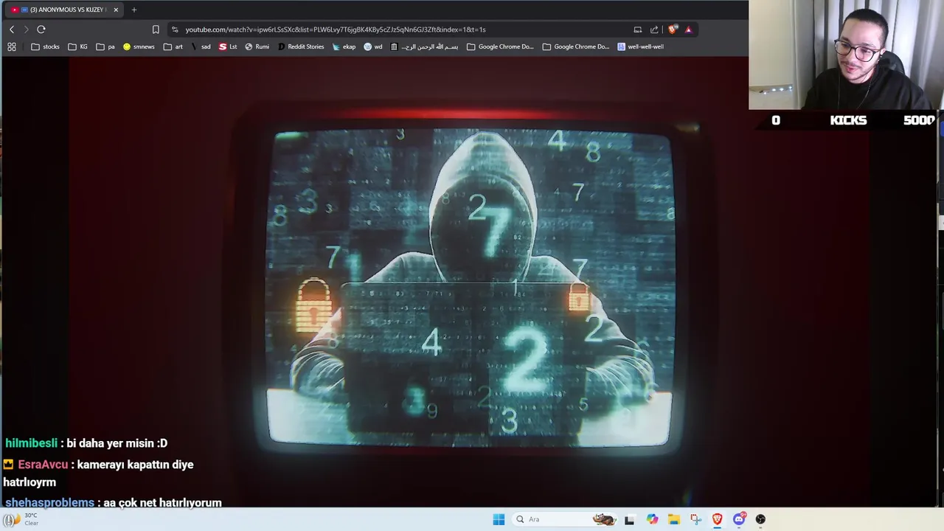Open the Arabic-titled bookmark
This screenshot has width=944, height=531.
pos(424,46)
